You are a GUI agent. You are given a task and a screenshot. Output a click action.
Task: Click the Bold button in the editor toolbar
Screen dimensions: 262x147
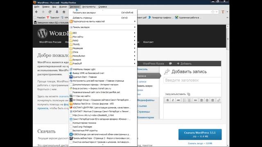click(x=167, y=100)
